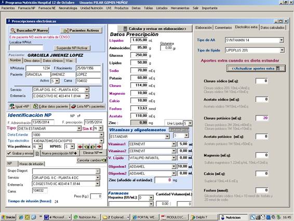
Task: Click Líquidos value field
Action: pyautogui.click(x=139, y=40)
